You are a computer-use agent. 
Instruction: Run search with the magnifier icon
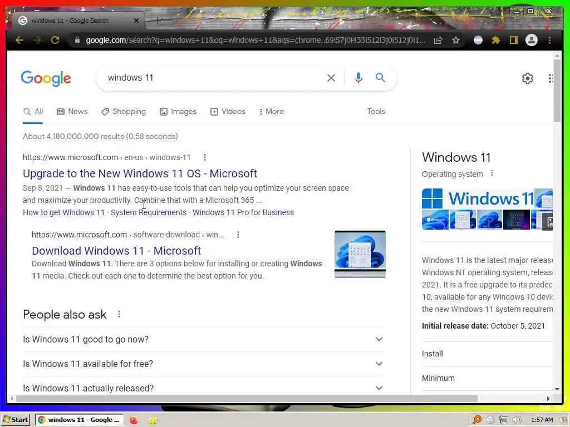click(380, 77)
